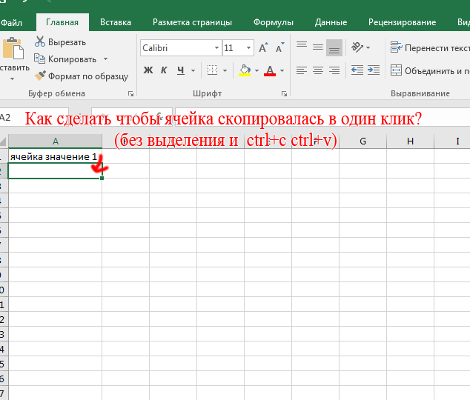Select column G header
Screen dimensions: 470x400
(363, 141)
